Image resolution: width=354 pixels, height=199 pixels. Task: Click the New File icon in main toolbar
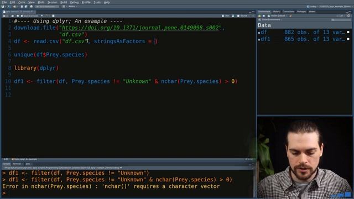pos(3,7)
